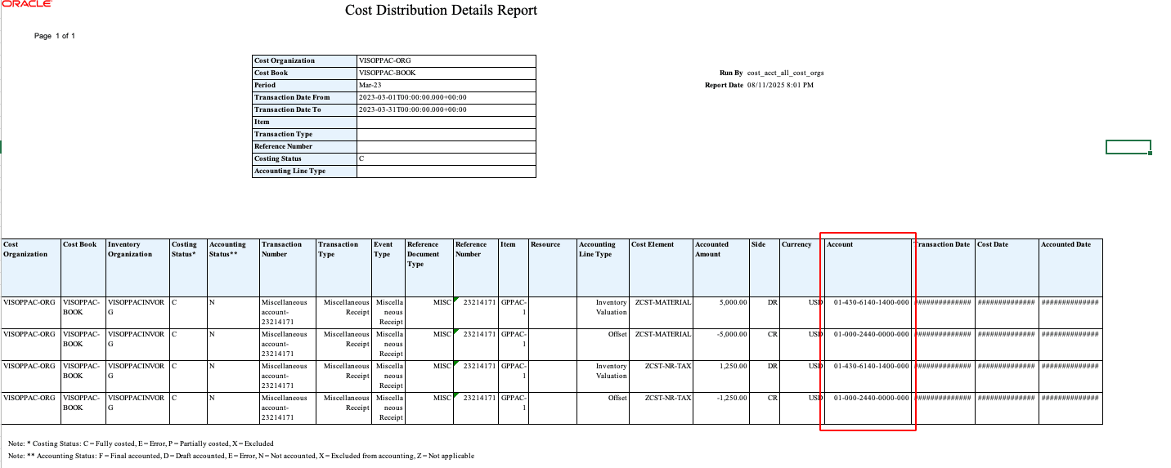Select the Accounting Status legend note
The image size is (1171, 468).
[240, 456]
